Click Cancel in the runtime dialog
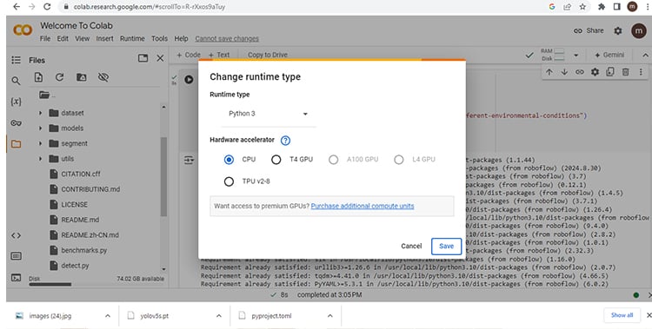 click(x=411, y=247)
